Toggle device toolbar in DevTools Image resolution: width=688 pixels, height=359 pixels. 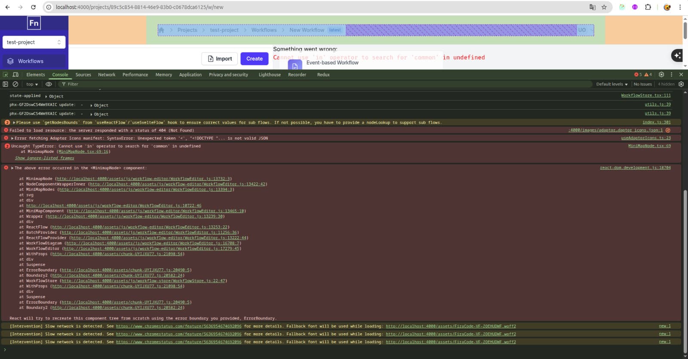(x=15, y=75)
